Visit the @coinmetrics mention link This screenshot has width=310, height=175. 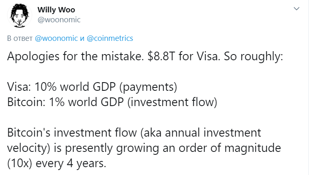point(110,38)
